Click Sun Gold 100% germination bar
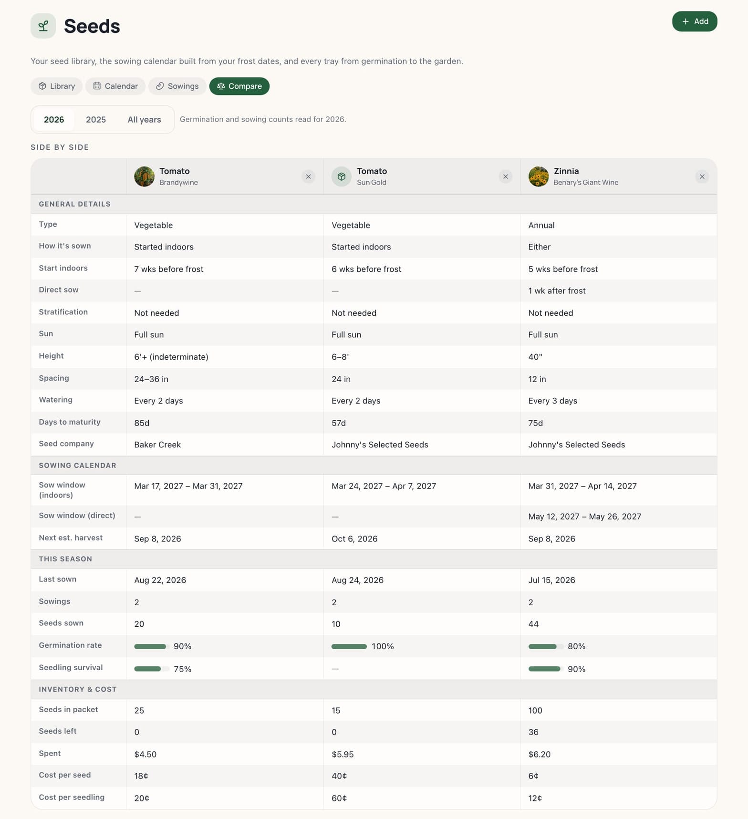The image size is (748, 819). (349, 646)
